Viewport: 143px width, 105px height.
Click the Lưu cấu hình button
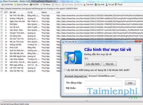93,64
